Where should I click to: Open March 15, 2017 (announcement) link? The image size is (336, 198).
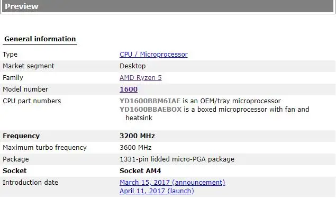(x=172, y=182)
